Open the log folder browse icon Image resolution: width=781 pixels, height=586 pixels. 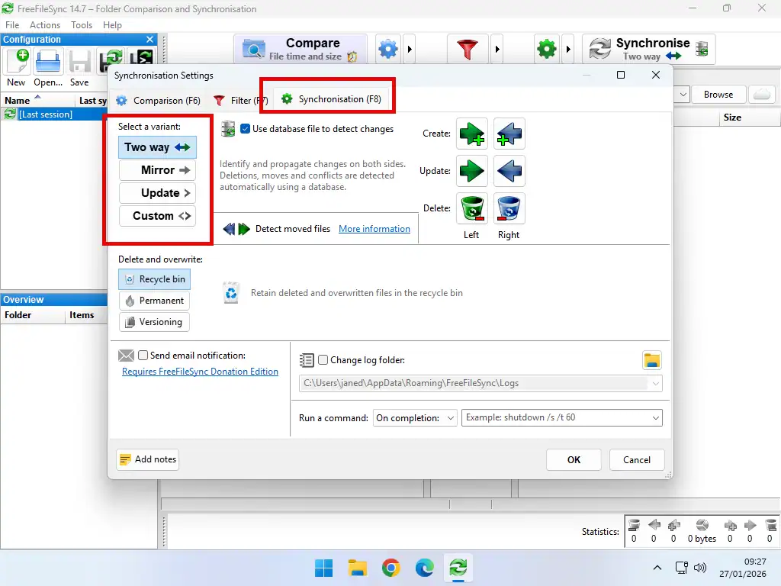point(652,359)
